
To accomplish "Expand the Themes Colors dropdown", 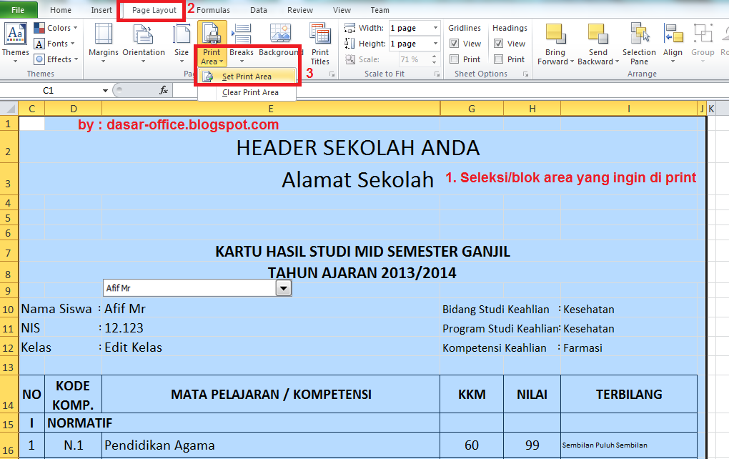I will [x=56, y=27].
